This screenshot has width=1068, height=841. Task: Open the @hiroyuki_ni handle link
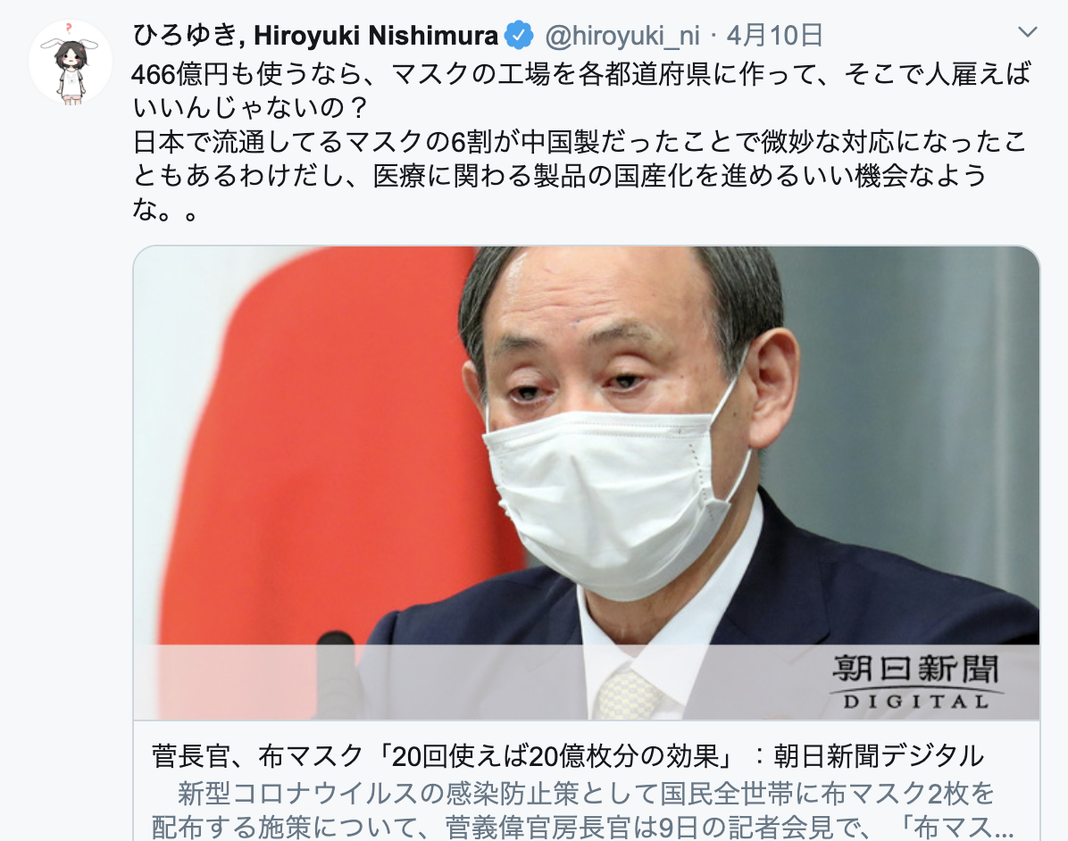[622, 36]
